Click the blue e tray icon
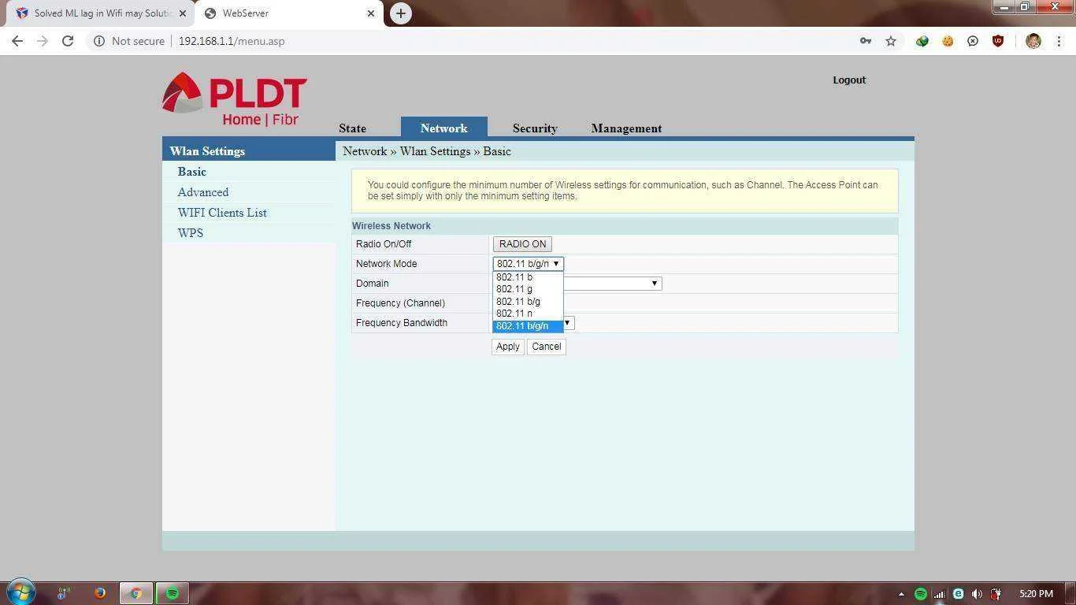This screenshot has width=1076, height=605. [x=958, y=594]
